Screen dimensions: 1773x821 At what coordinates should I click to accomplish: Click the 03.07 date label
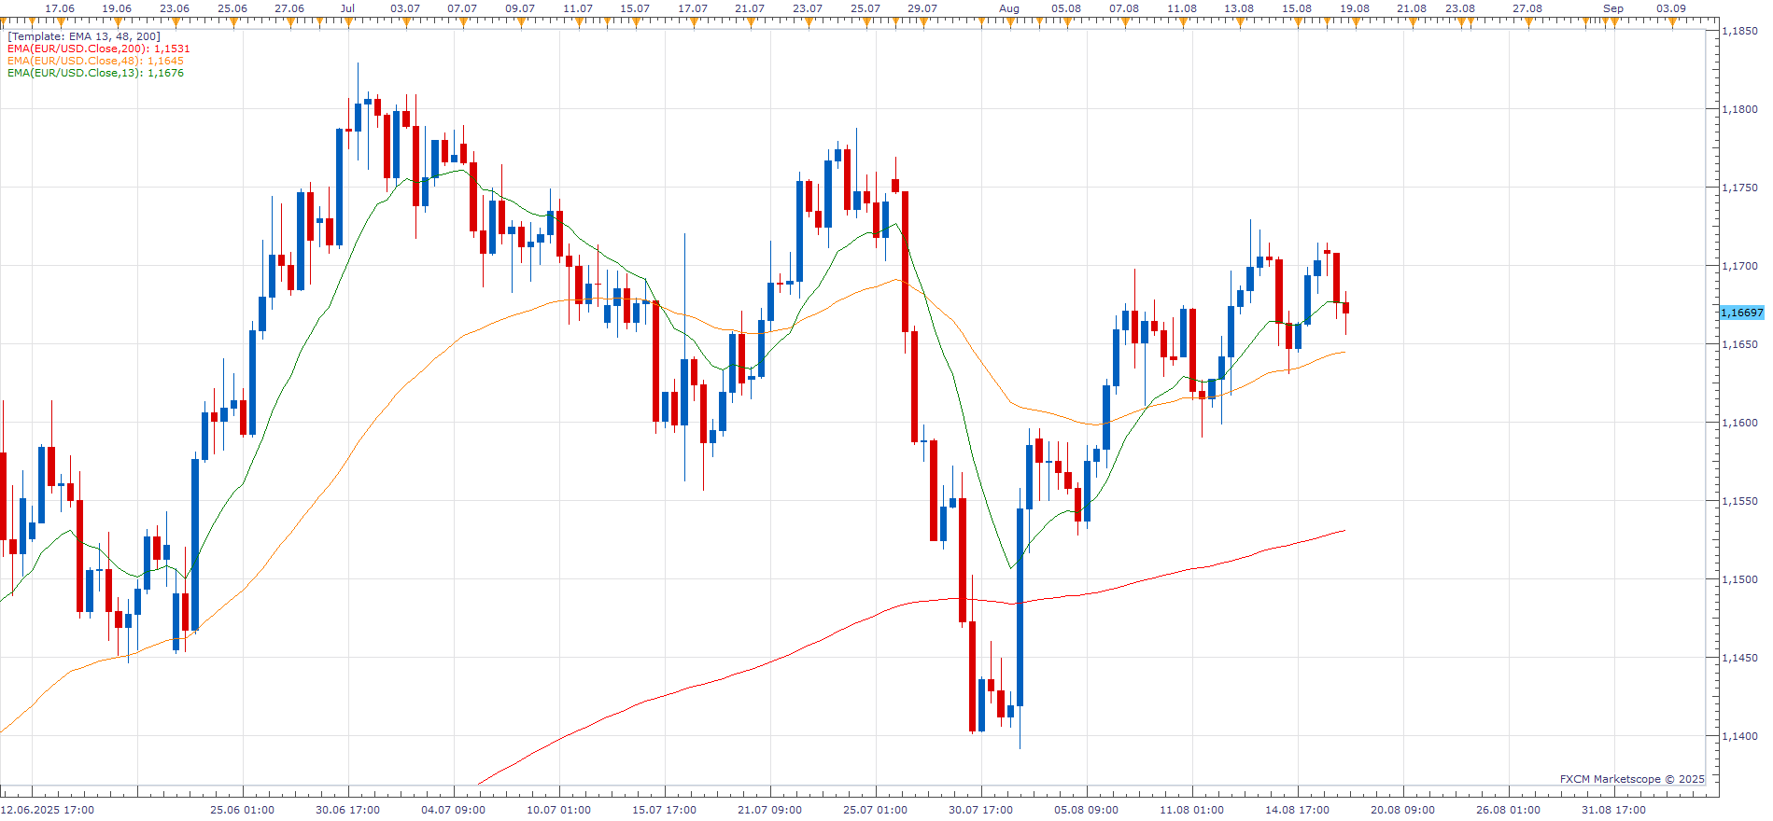[405, 8]
